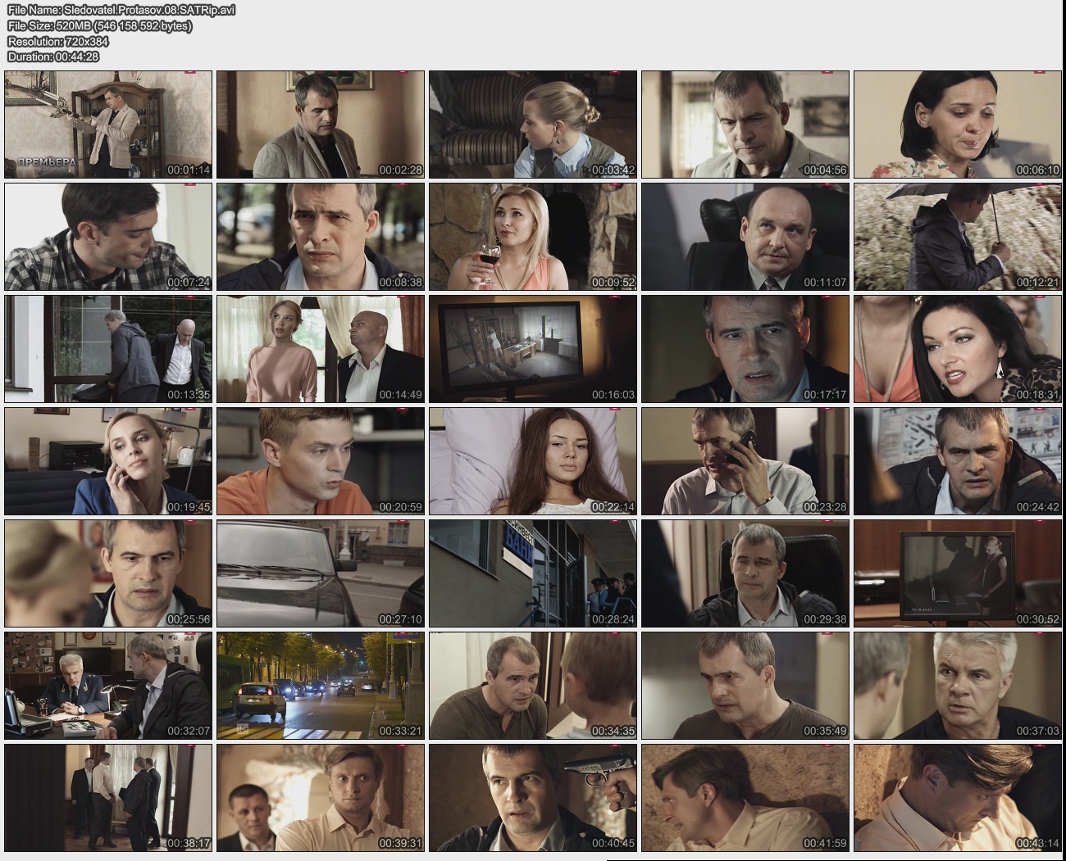Open the thumbnail timestamped 00:06:10

pyautogui.click(x=957, y=125)
